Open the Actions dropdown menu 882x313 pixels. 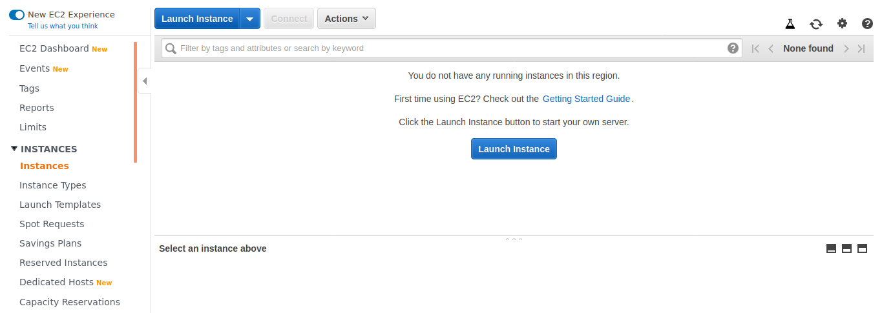click(346, 19)
